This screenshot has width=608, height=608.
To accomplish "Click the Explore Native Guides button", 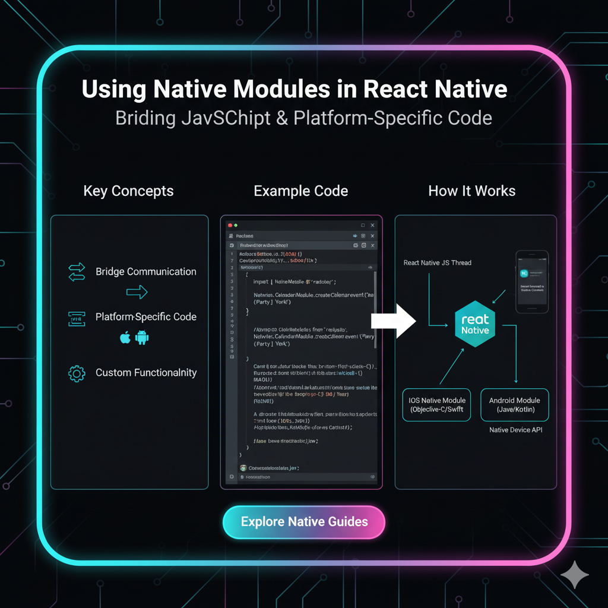I will (x=303, y=522).
